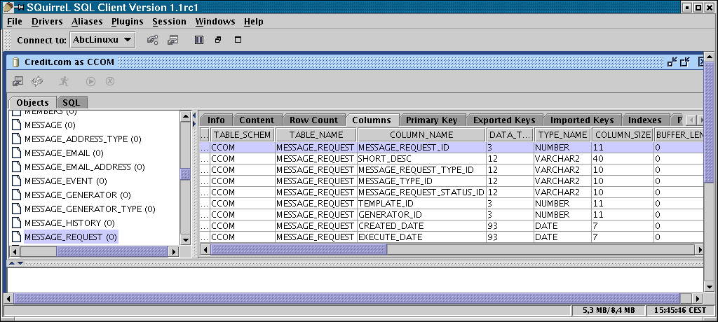This screenshot has width=718, height=322.
Task: Cascade internal windows using the cascade icon
Action: coord(218,40)
